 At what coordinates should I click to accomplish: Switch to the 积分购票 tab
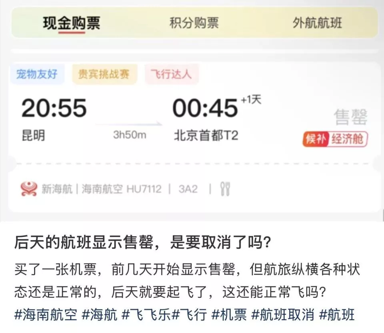(x=194, y=23)
